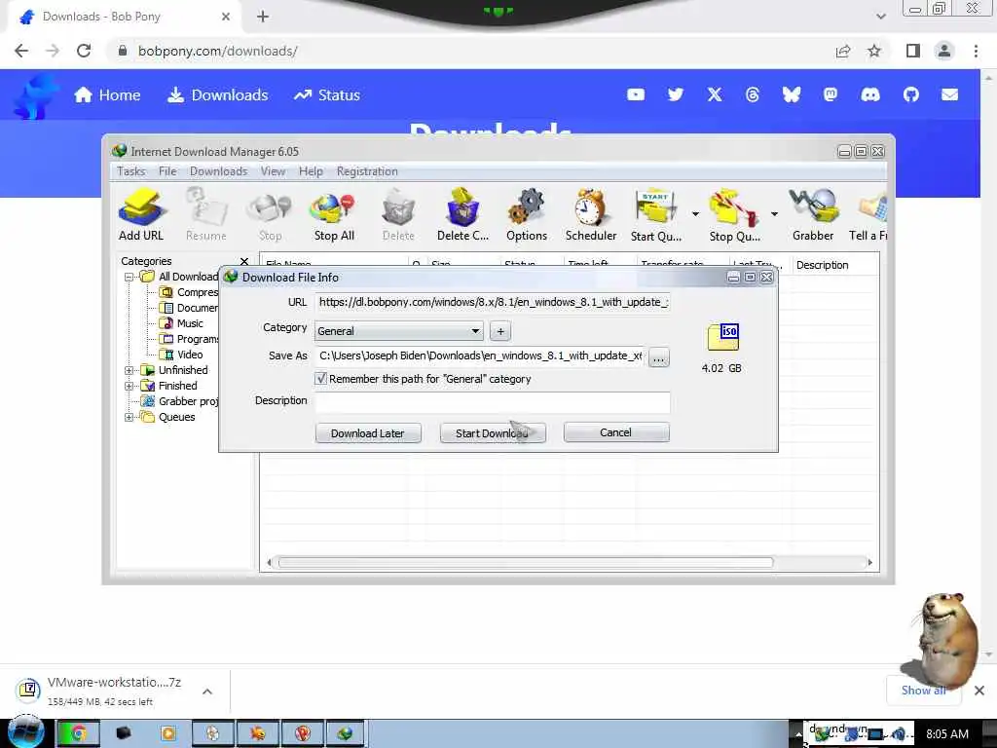Image resolution: width=997 pixels, height=748 pixels.
Task: Expand VMware download item options chevron
Action: click(x=207, y=692)
